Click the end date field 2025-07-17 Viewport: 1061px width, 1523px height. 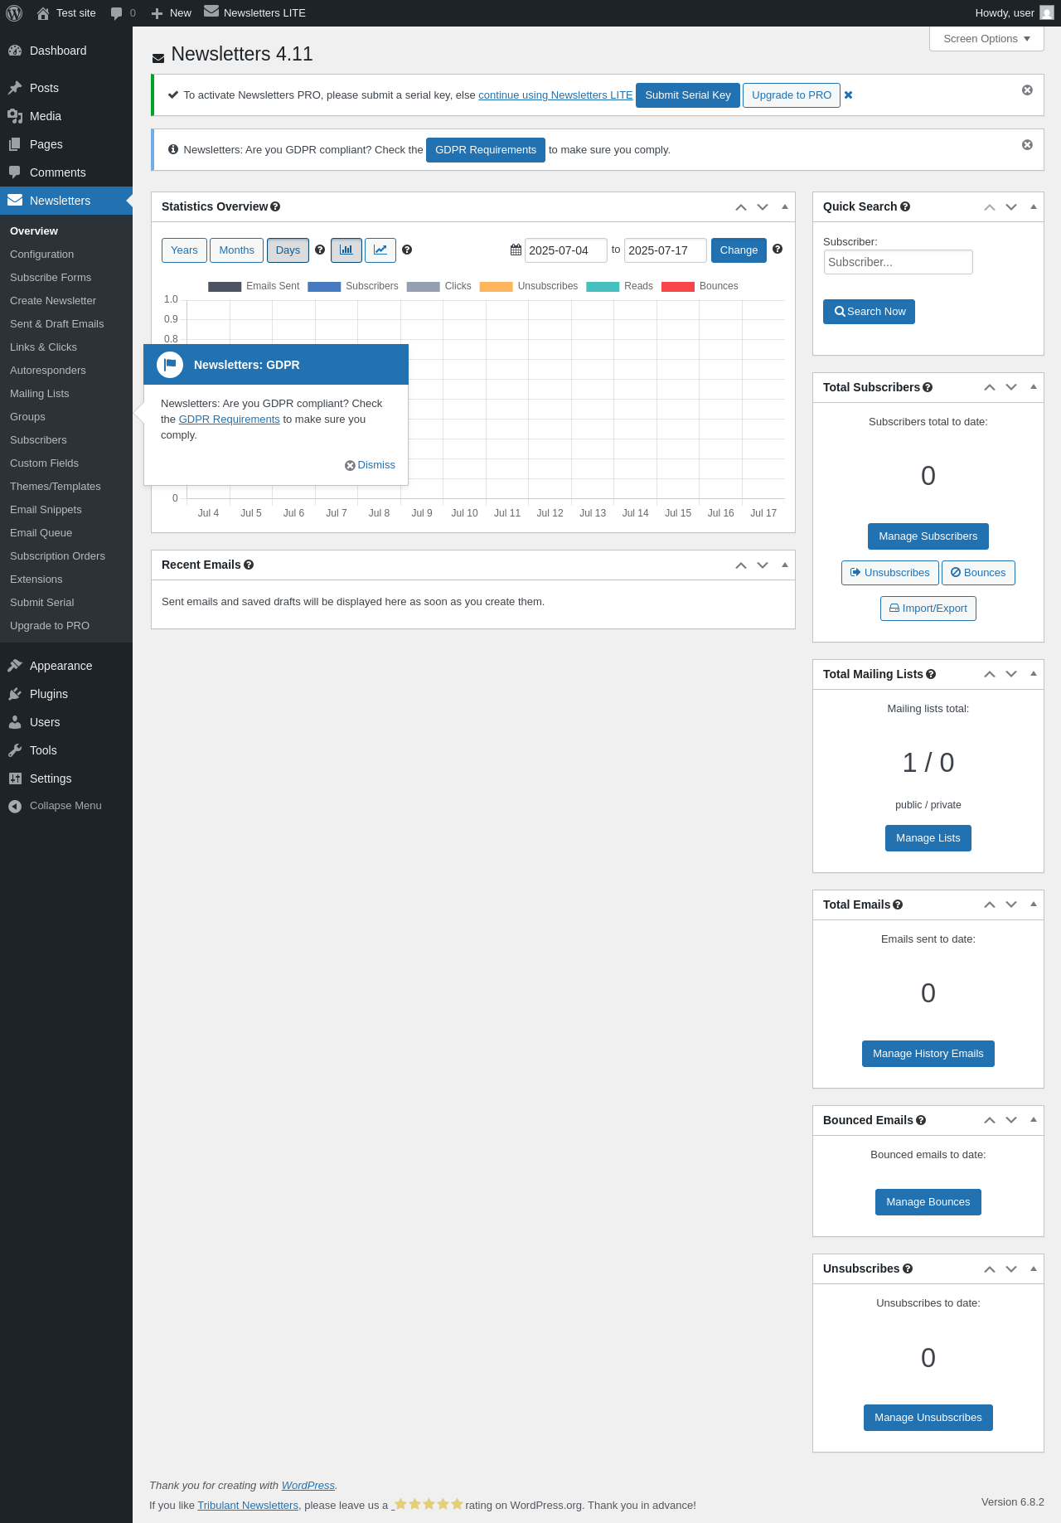click(x=666, y=250)
